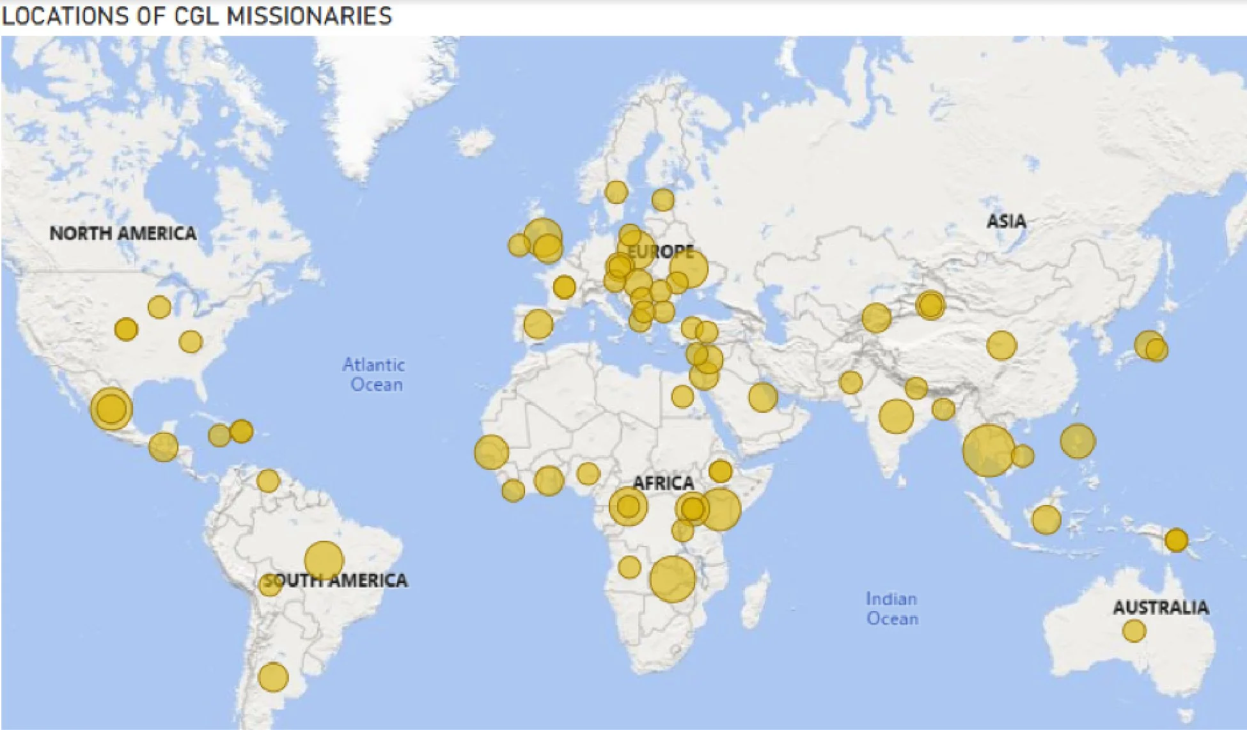Click the bubble over Spain
This screenshot has height=730, width=1247.
(538, 324)
